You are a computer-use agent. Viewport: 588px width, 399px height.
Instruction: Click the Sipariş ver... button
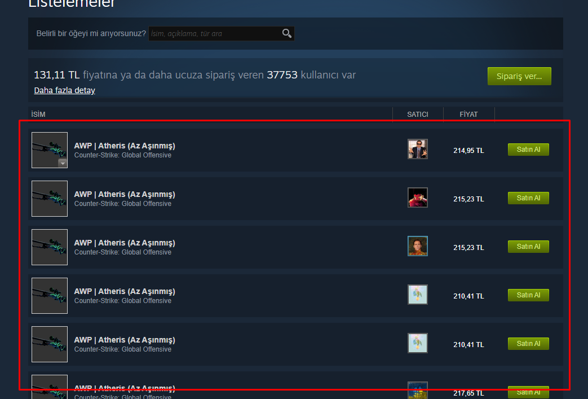point(519,76)
